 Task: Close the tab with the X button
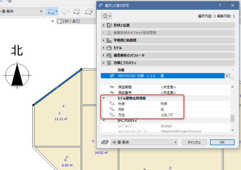(53, 21)
